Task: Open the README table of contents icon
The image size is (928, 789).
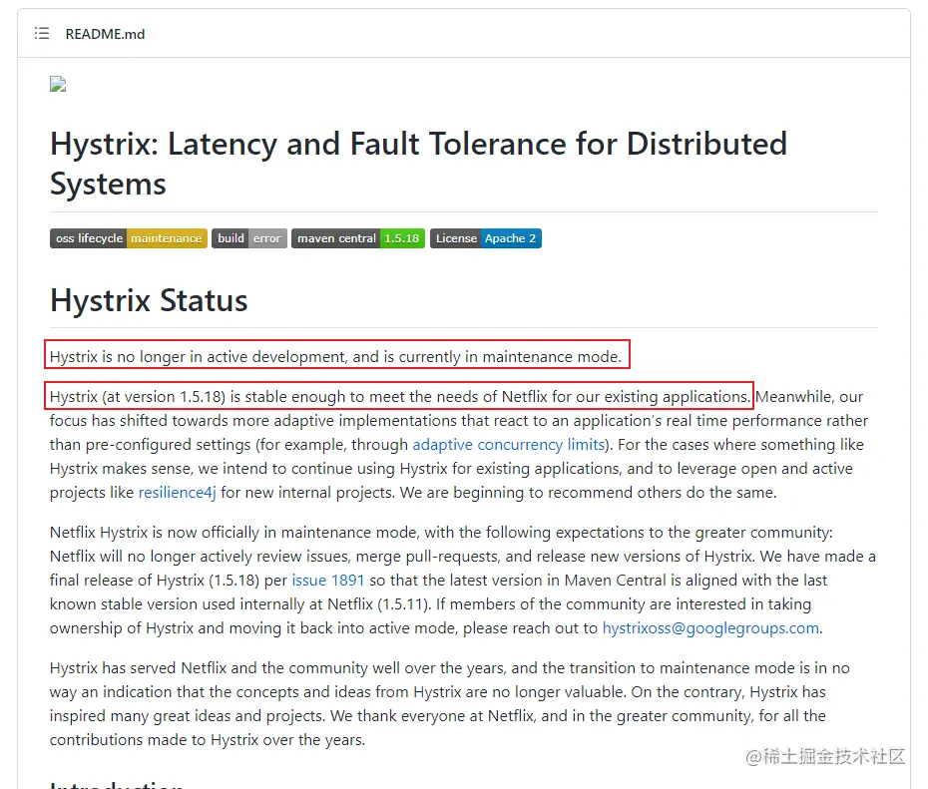Action: tap(42, 33)
